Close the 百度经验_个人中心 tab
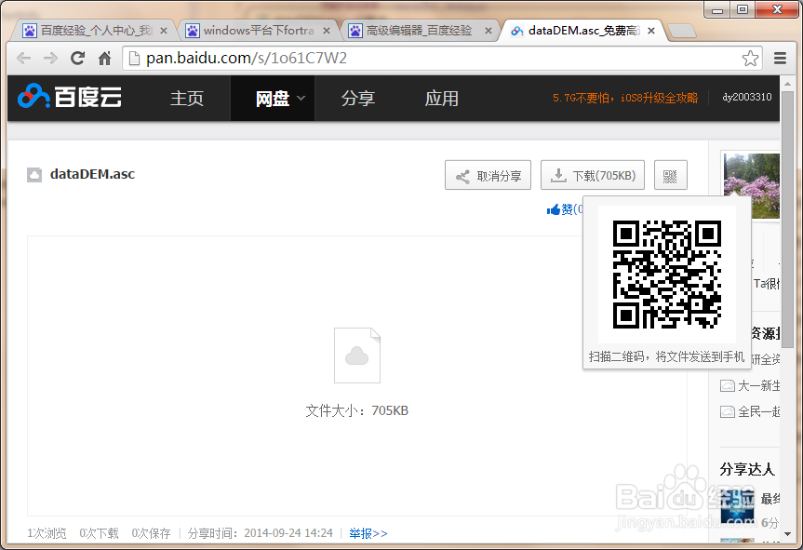 pos(164,31)
